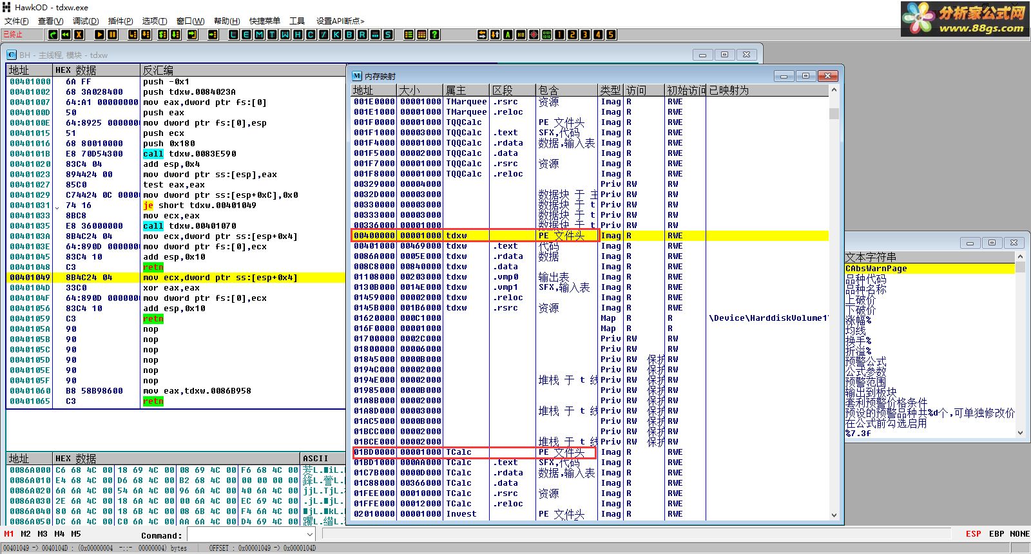Click the NONE register mode label

click(1019, 534)
